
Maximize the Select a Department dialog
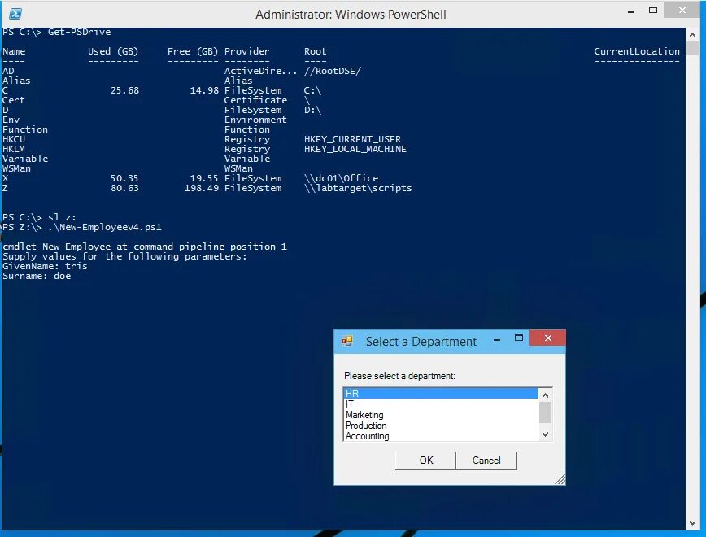point(519,338)
